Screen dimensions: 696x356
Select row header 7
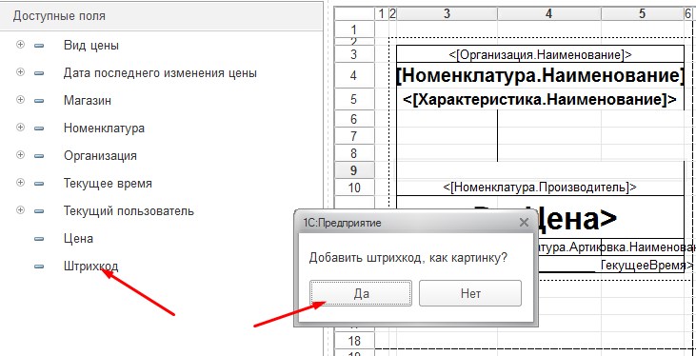click(354, 136)
